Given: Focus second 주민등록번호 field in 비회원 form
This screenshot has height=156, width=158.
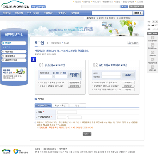Looking at the screenshot, I should click(75, 117).
